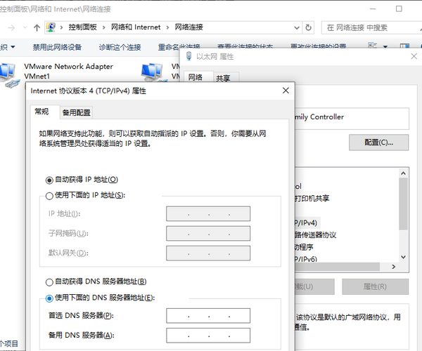Click VMware Network Adapter VMnet1 label

(68, 71)
